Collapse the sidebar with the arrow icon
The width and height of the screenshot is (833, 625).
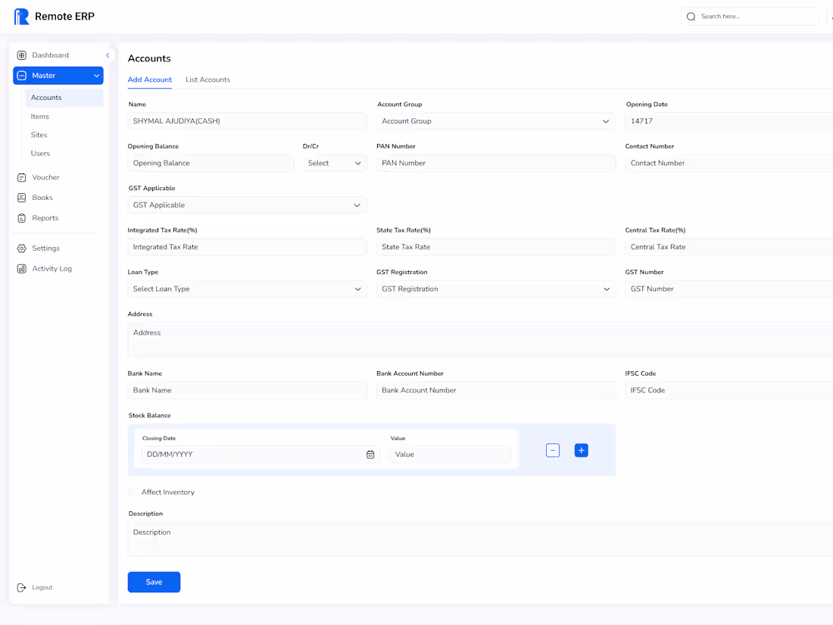108,55
